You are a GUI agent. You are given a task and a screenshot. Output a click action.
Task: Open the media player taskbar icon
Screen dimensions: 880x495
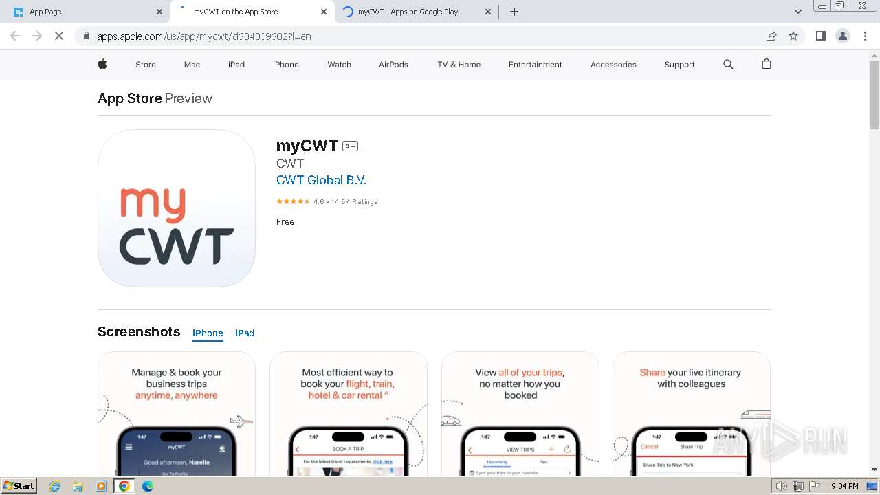(x=101, y=486)
